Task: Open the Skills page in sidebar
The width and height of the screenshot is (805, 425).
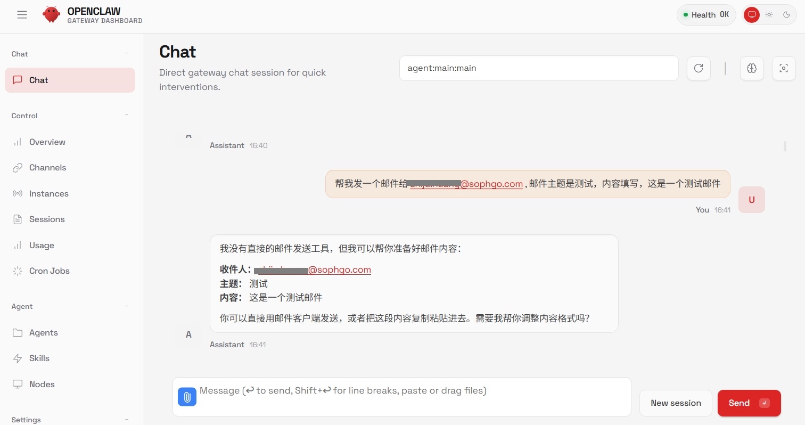Action: [39, 358]
